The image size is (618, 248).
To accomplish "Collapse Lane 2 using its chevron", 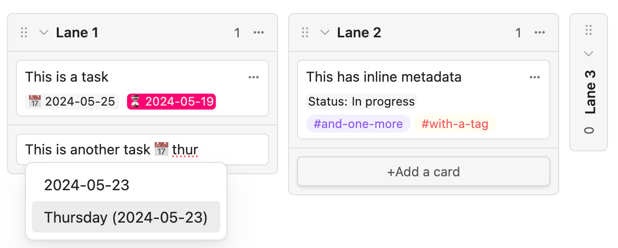I will click(x=325, y=33).
